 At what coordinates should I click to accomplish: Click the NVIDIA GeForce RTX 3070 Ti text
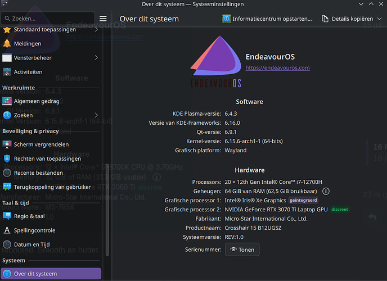pyautogui.click(x=276, y=210)
